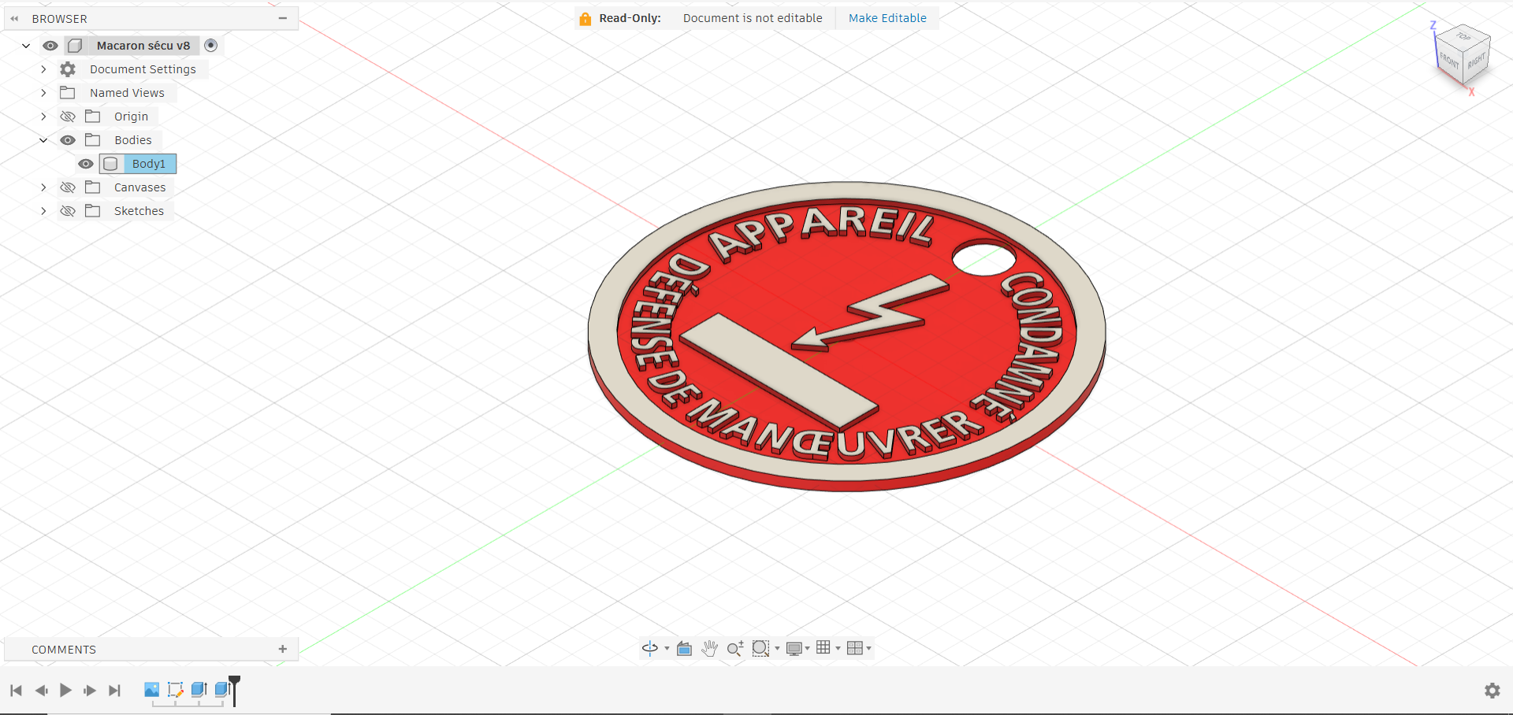
Task: Collapse the Bodies folder
Action: pos(43,140)
